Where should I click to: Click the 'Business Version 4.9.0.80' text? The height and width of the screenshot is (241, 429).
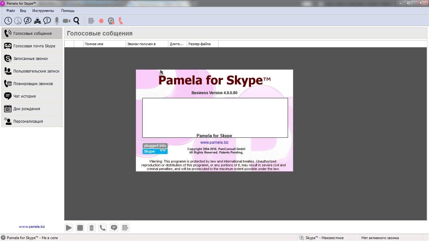(215, 93)
